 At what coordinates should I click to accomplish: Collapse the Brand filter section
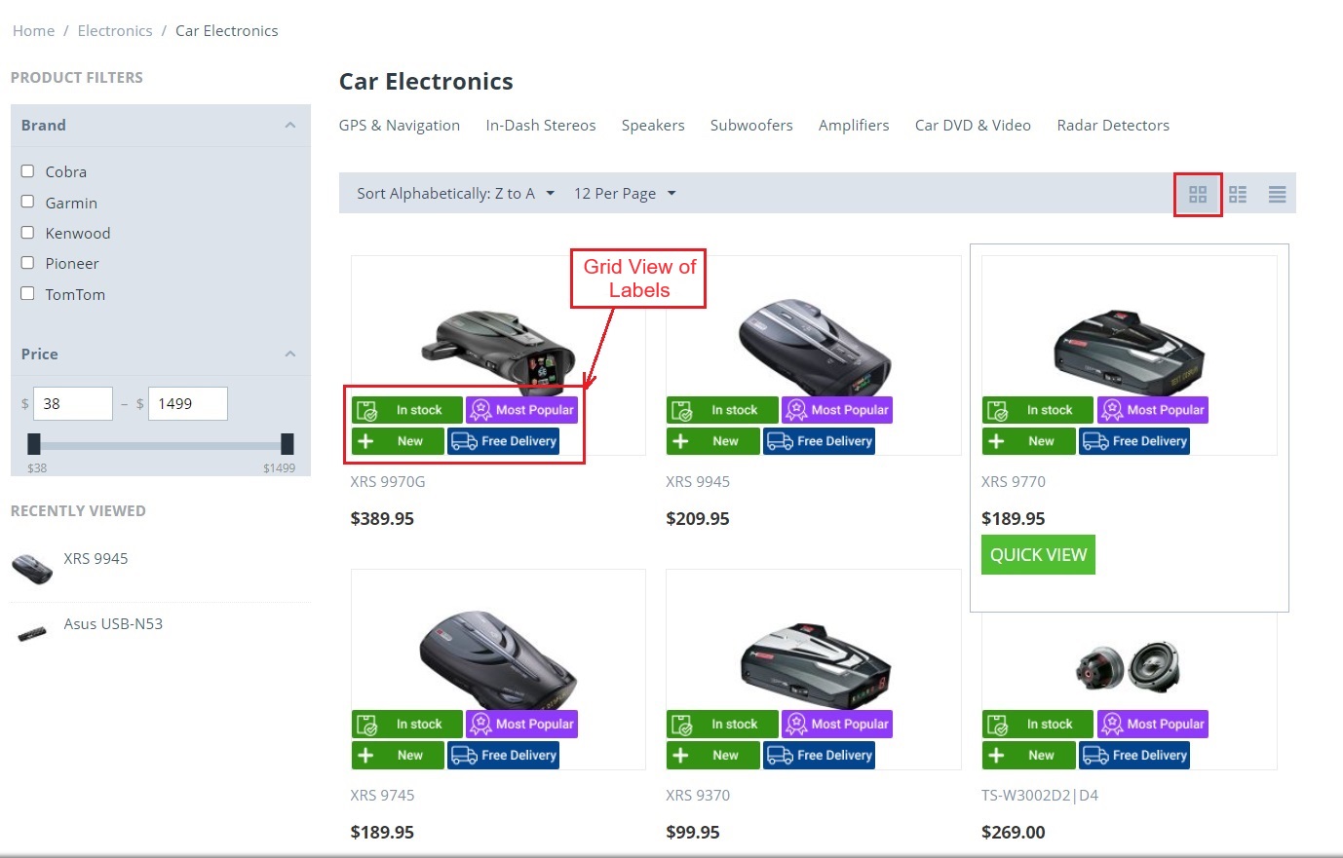tap(289, 126)
